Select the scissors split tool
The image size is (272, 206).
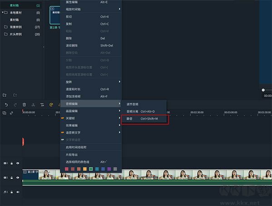[x=33, y=105]
